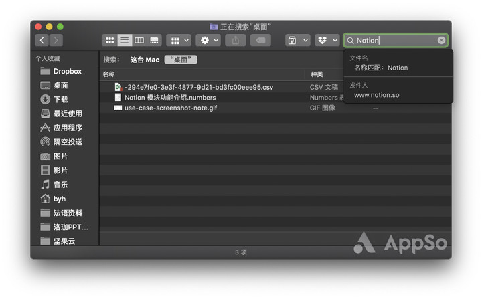Set search scope to “桌面”

[181, 60]
